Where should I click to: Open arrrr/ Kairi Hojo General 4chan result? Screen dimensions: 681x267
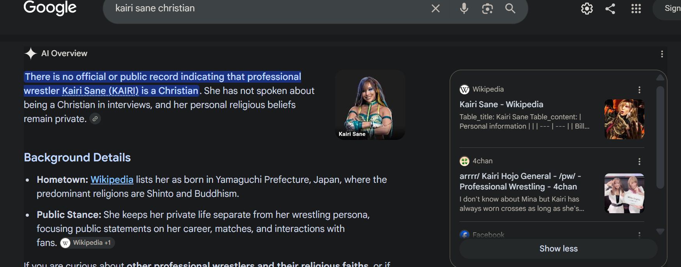(520, 181)
